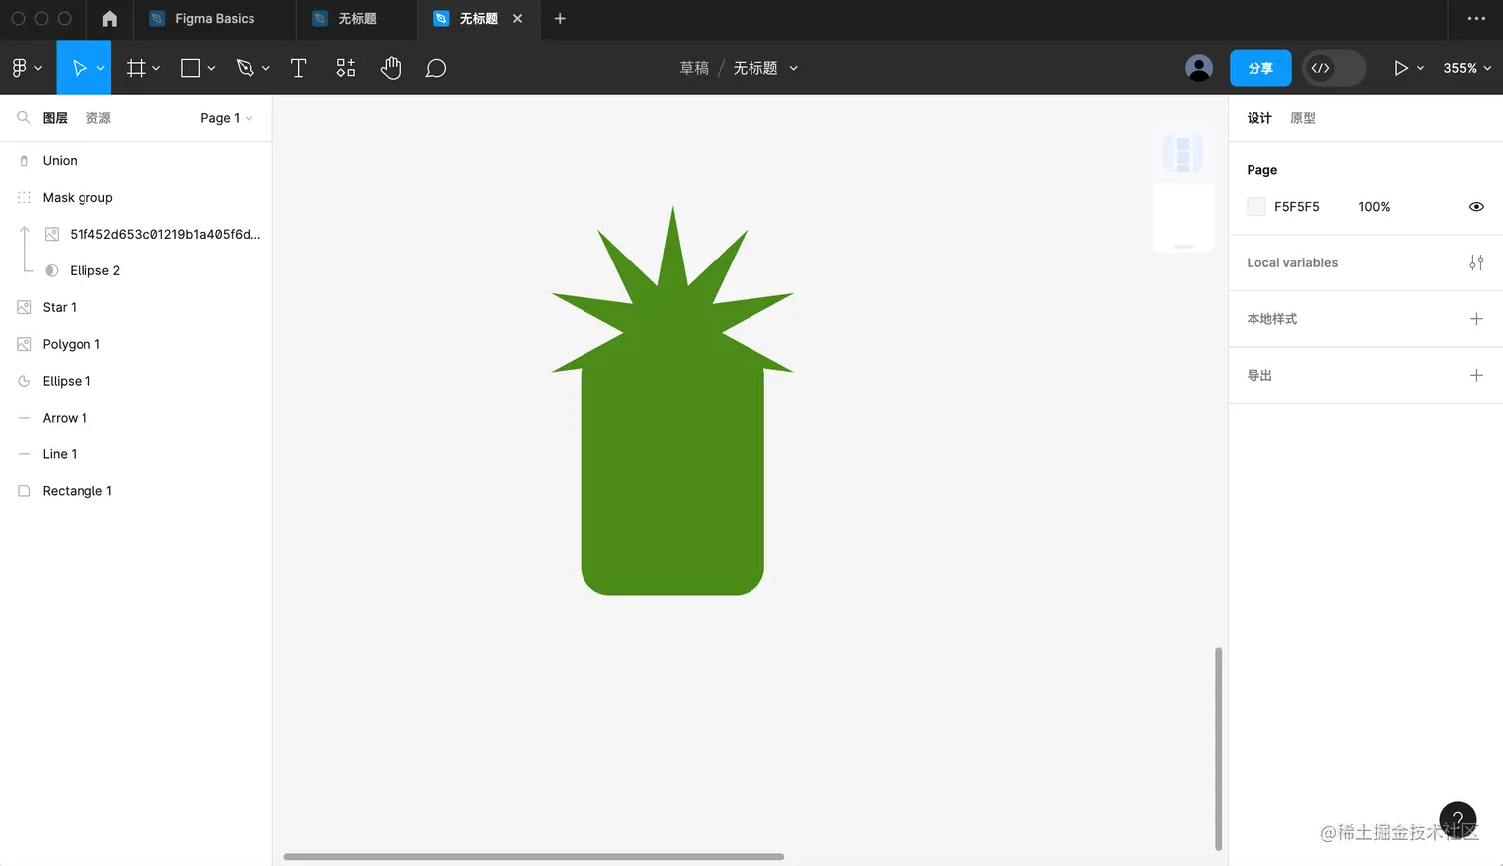1503x866 pixels.
Task: Open the help question mark button
Action: click(1458, 820)
